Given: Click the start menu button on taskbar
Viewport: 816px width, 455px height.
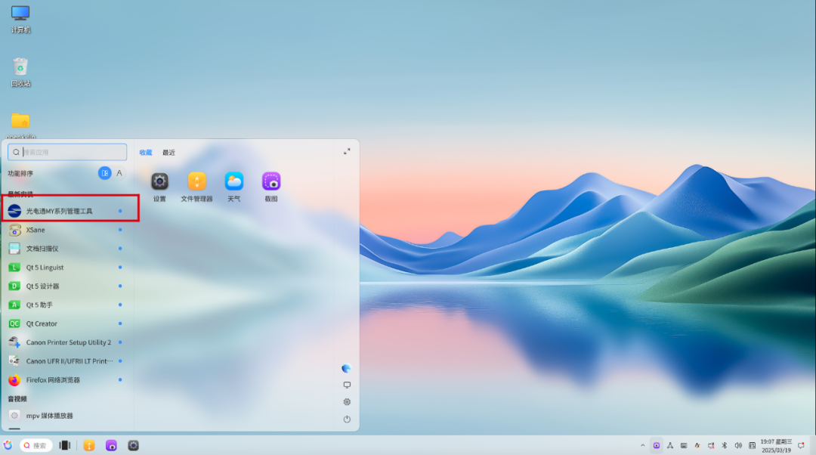Looking at the screenshot, I should point(8,446).
